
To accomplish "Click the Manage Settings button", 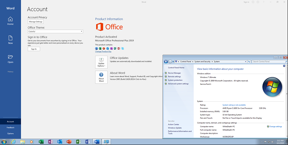I will click(x=36, y=22).
